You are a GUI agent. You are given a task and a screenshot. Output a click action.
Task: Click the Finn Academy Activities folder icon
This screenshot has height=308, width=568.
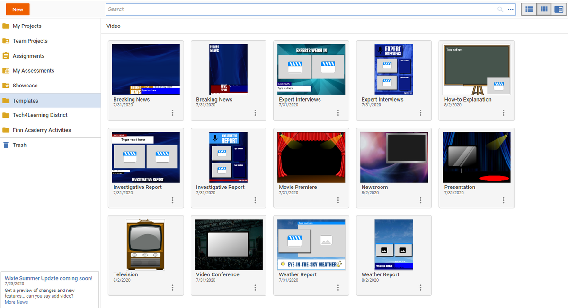click(x=6, y=130)
